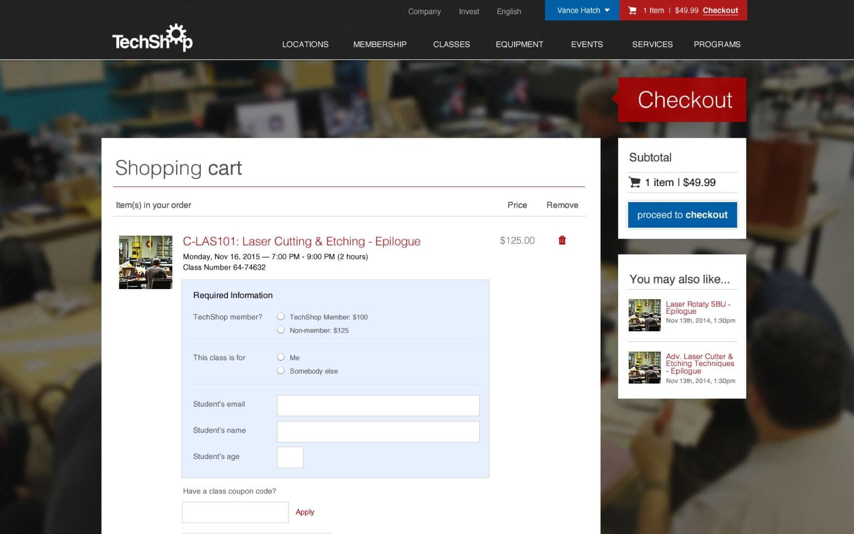Image resolution: width=854 pixels, height=534 pixels.
Task: Focus the Student's email field
Action: pyautogui.click(x=378, y=405)
